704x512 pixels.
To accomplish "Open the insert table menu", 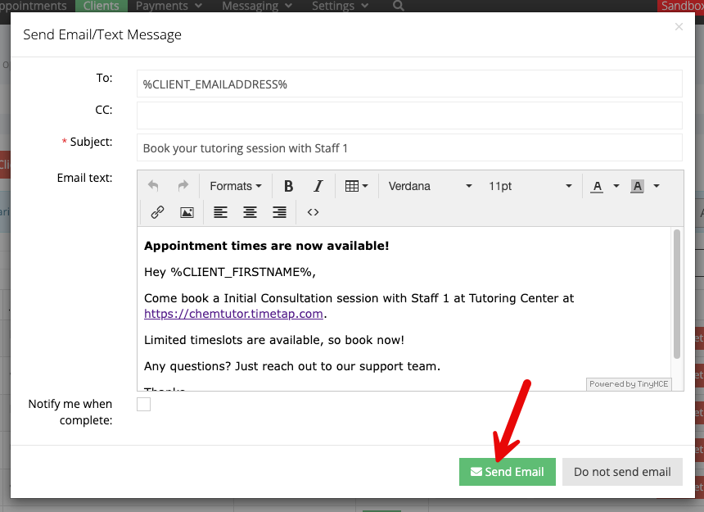I will pyautogui.click(x=356, y=186).
